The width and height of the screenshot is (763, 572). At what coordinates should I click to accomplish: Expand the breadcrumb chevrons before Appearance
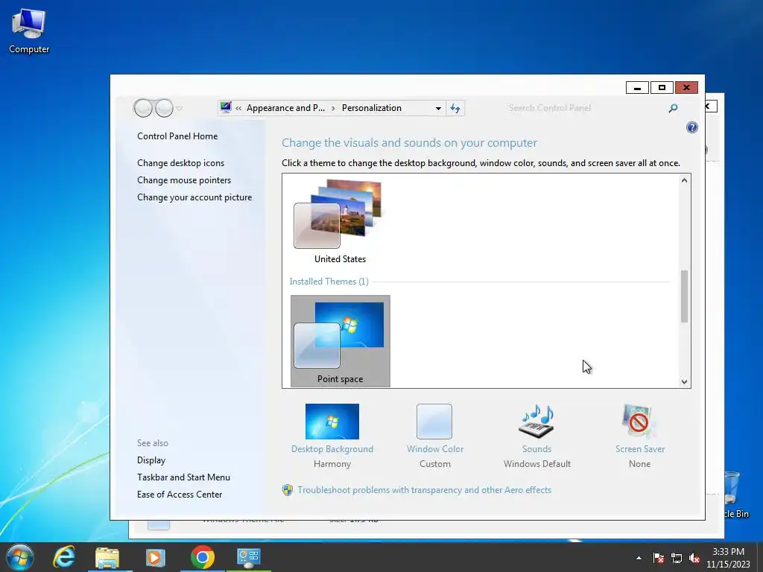(x=238, y=108)
